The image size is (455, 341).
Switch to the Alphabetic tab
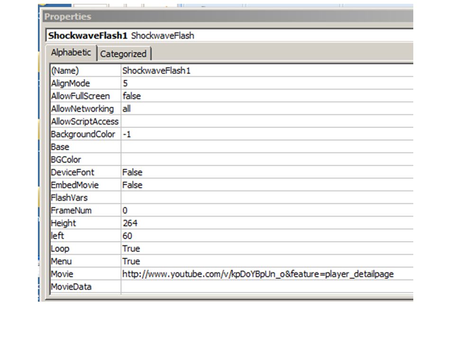tap(71, 53)
